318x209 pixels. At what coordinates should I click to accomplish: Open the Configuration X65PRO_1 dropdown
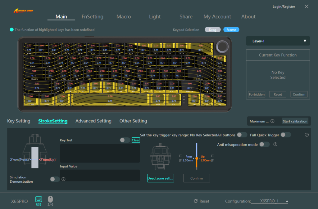pos(269,201)
